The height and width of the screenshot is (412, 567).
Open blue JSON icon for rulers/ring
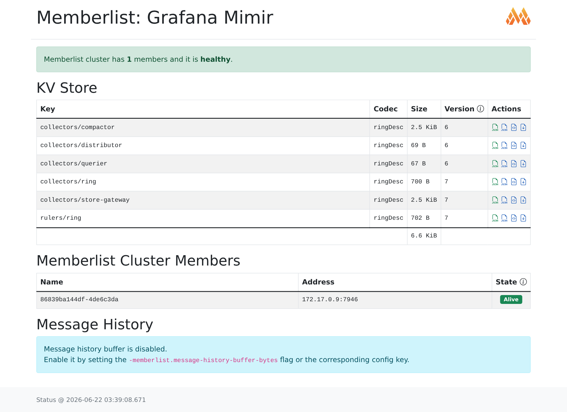tap(504, 218)
